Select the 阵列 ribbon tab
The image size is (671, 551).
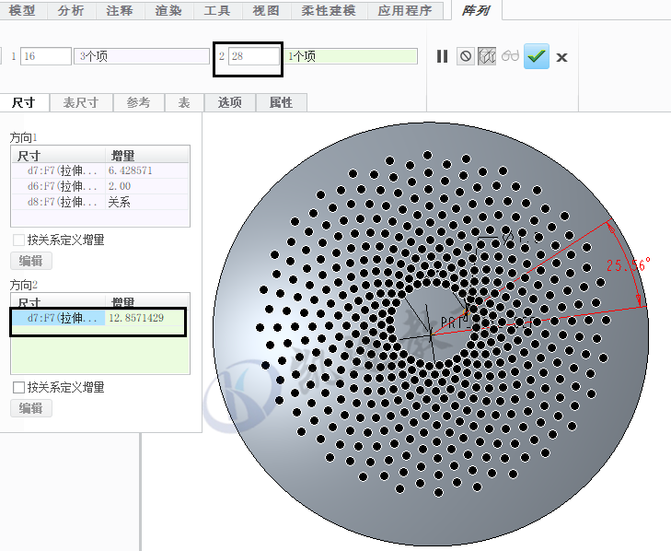pos(476,10)
